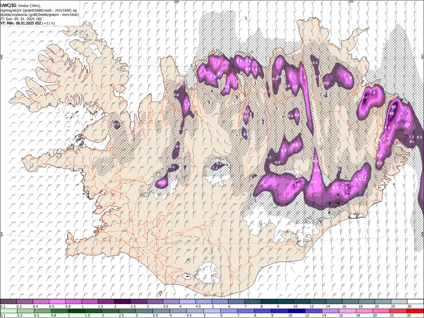
Task: Select the 0.5–0.8 medium green rain swatch
Action: tap(43, 311)
